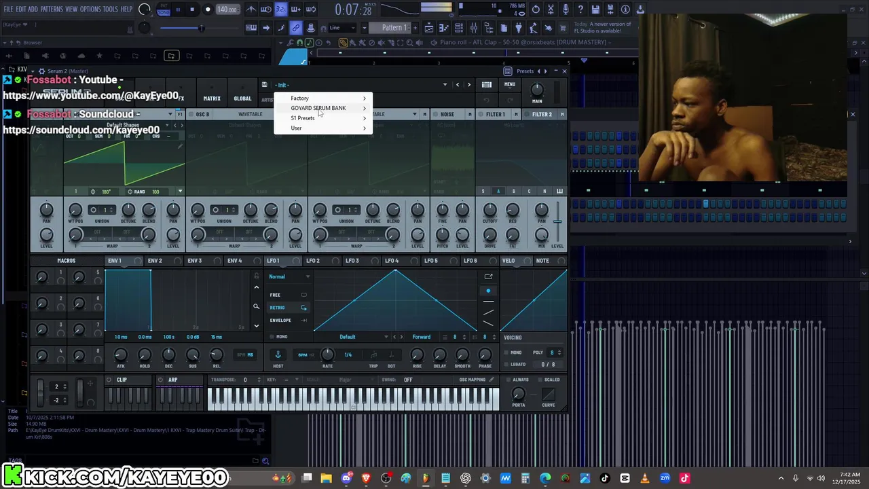Open the Factory preset submenu

pyautogui.click(x=323, y=98)
